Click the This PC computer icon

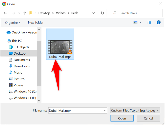tap(9, 41)
